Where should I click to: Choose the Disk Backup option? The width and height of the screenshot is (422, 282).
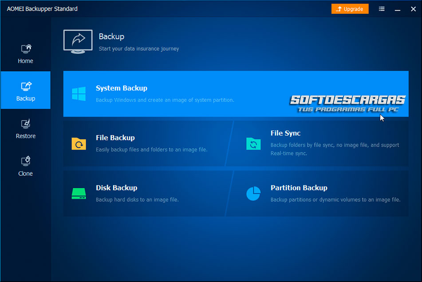pos(148,193)
